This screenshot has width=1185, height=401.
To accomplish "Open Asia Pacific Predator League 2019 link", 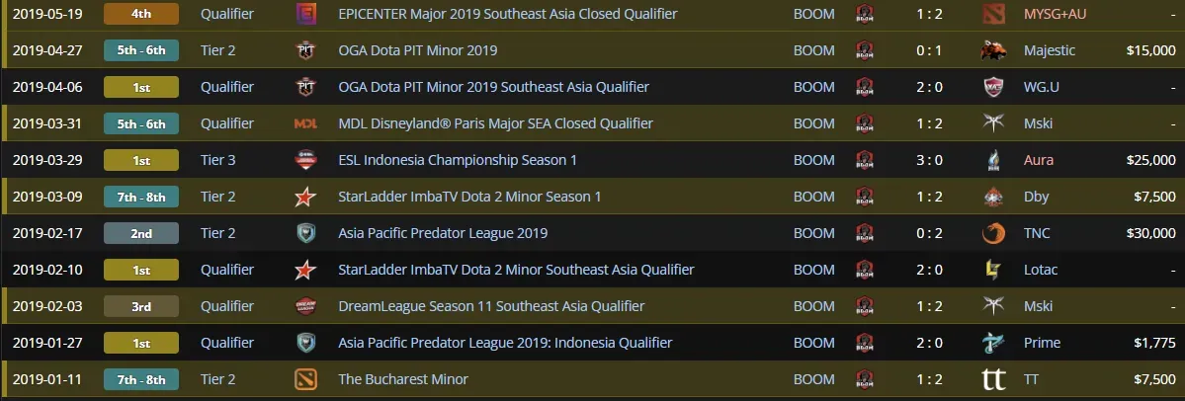I will 443,233.
